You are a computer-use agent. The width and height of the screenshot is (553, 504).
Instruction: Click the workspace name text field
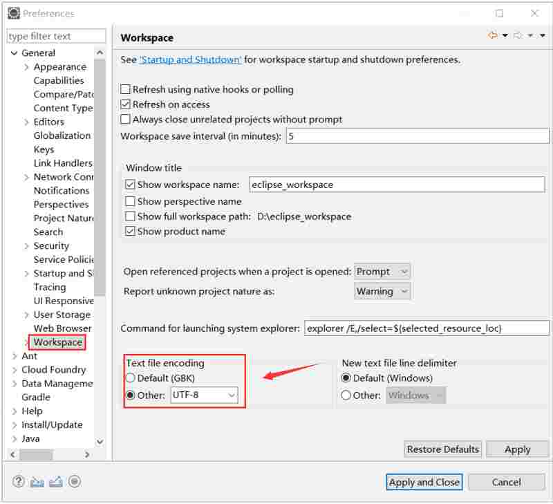tap(397, 185)
